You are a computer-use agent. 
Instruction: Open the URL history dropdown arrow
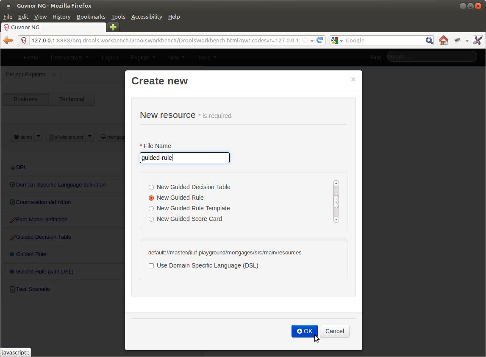(x=312, y=41)
